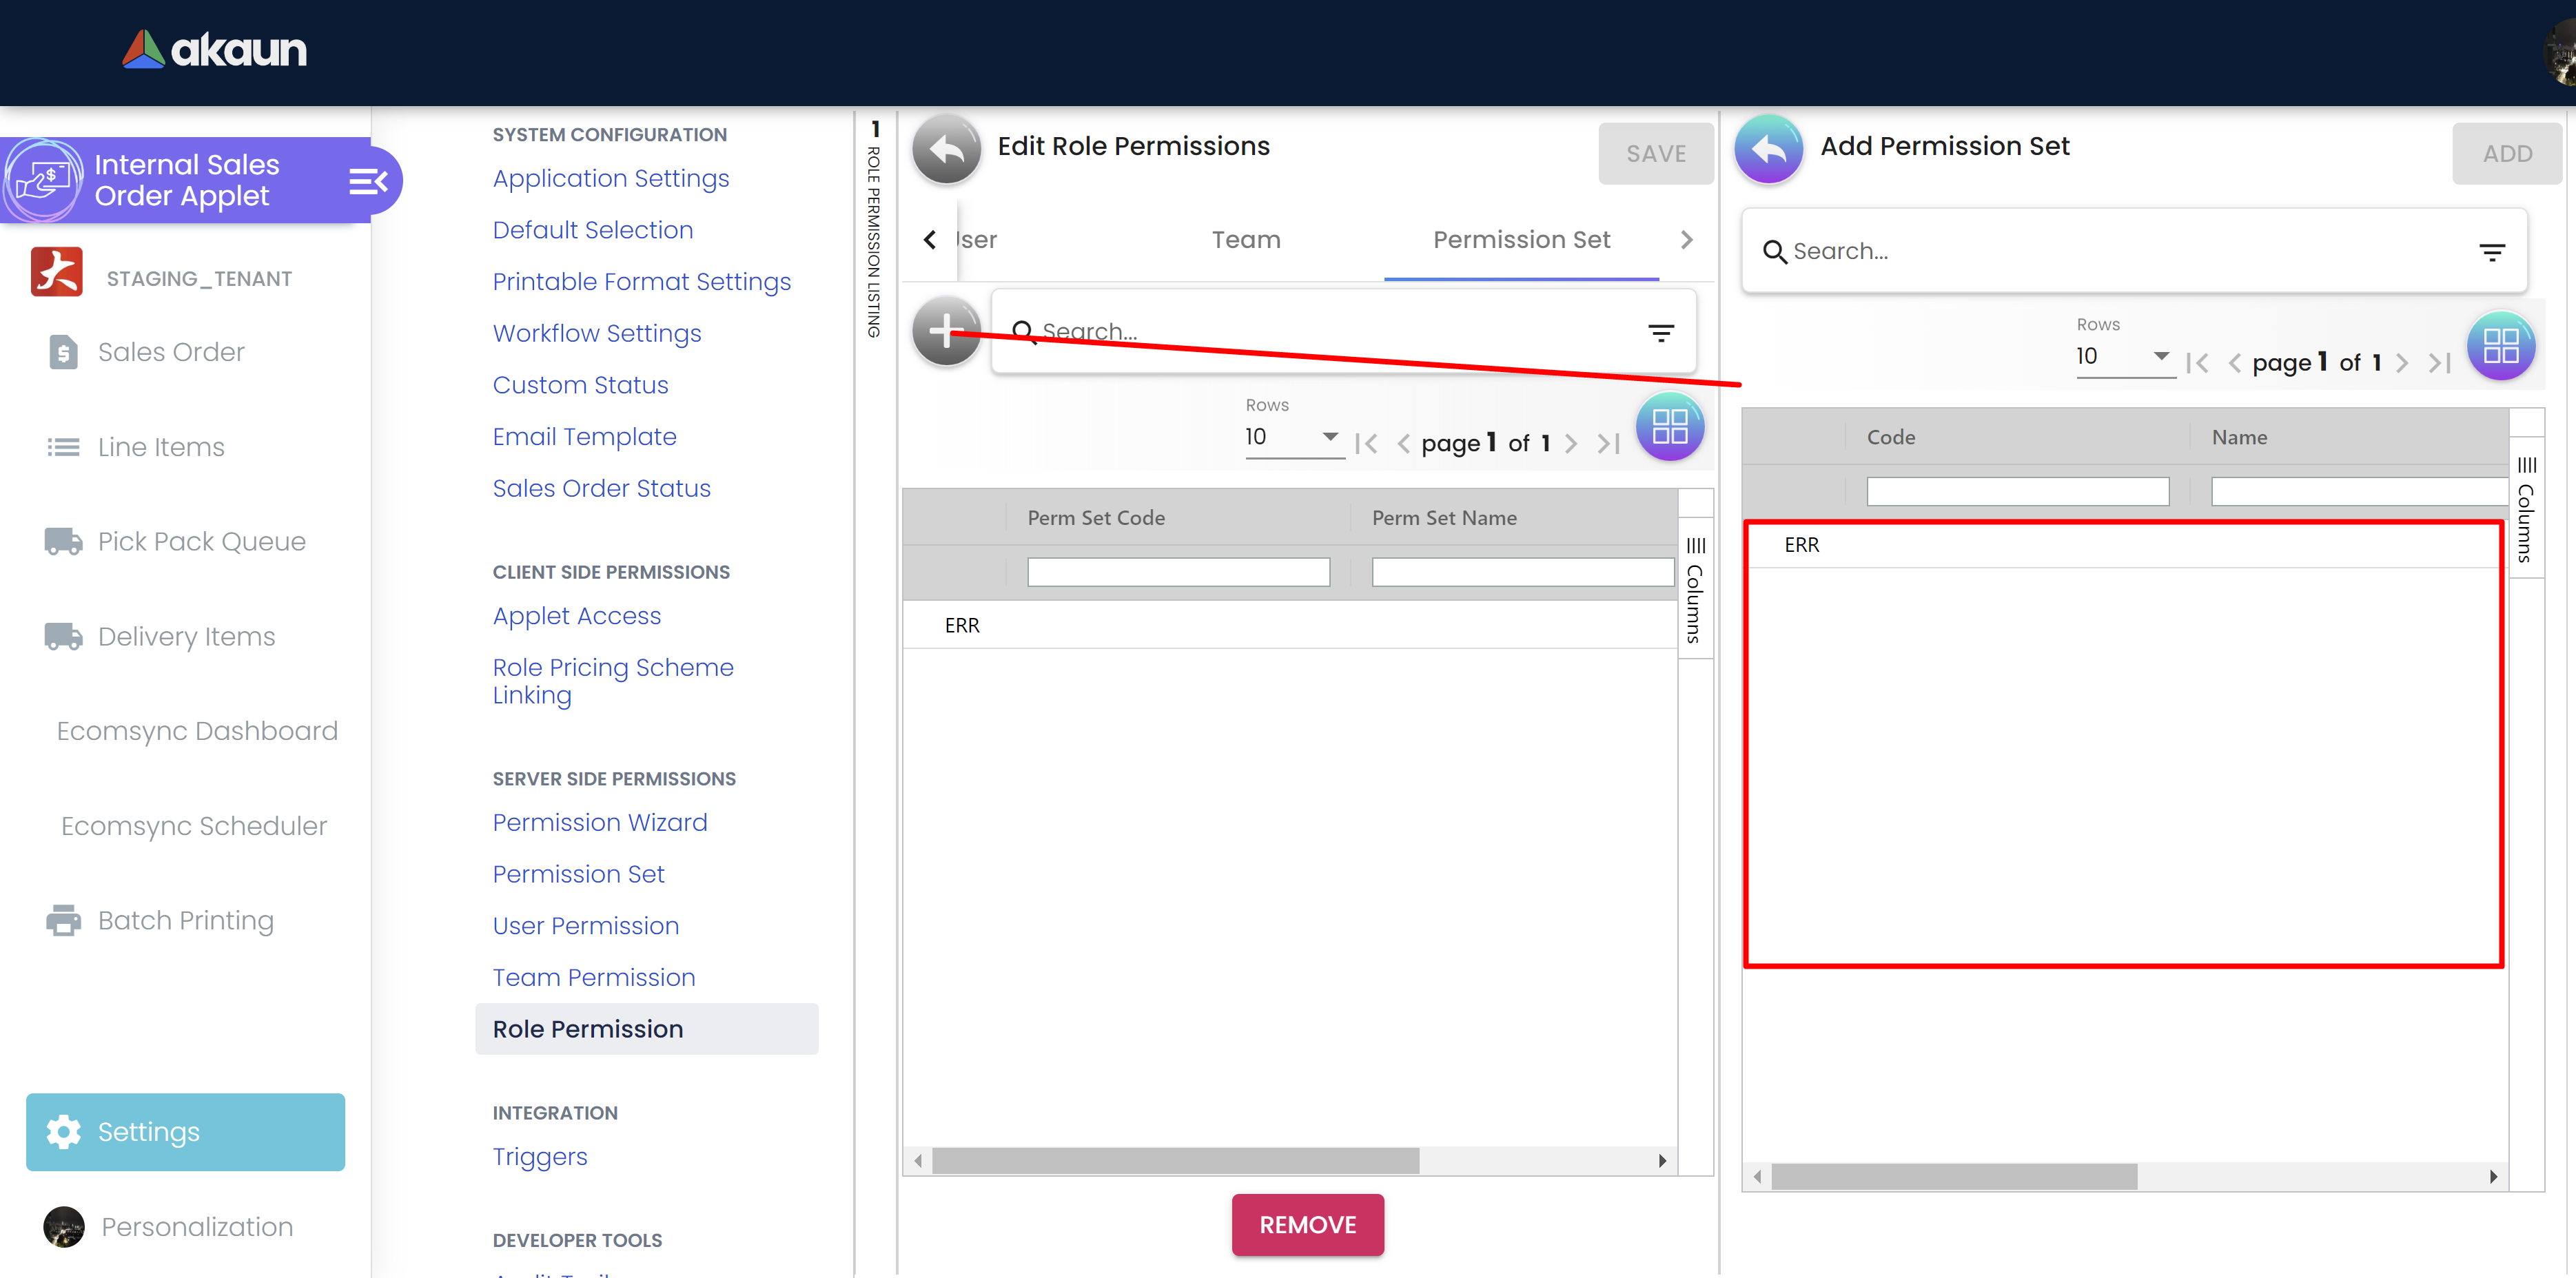This screenshot has height=1278, width=2576.
Task: Open the filter icon in the Edit Role search bar
Action: click(1660, 333)
